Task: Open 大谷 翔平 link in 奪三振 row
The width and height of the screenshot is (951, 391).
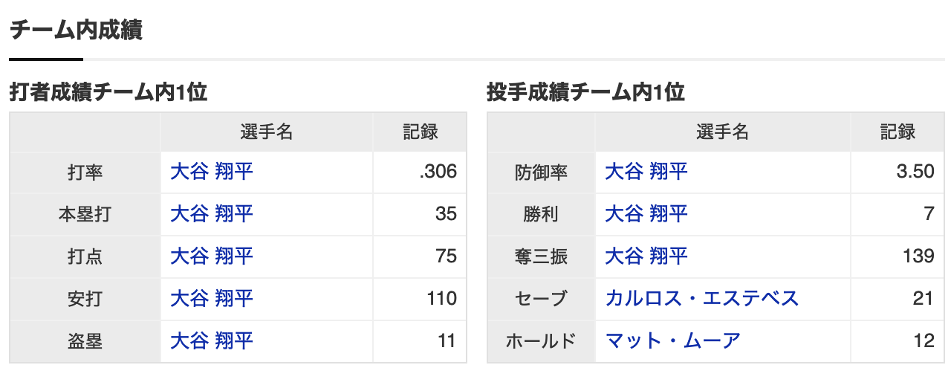Action: click(x=646, y=256)
